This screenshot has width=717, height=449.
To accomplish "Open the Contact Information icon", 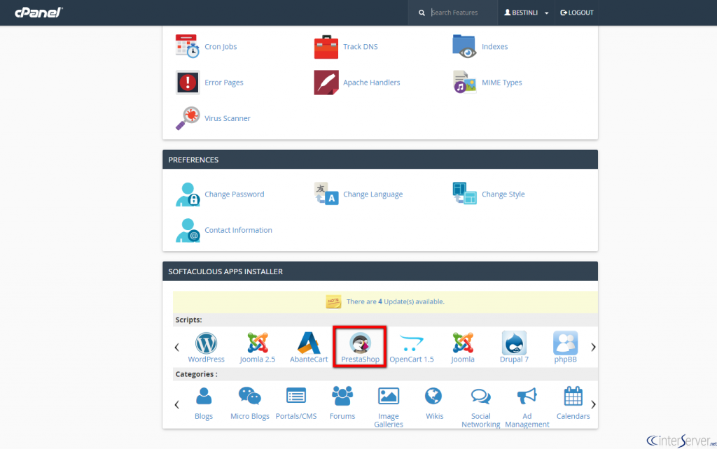I will pos(188,230).
